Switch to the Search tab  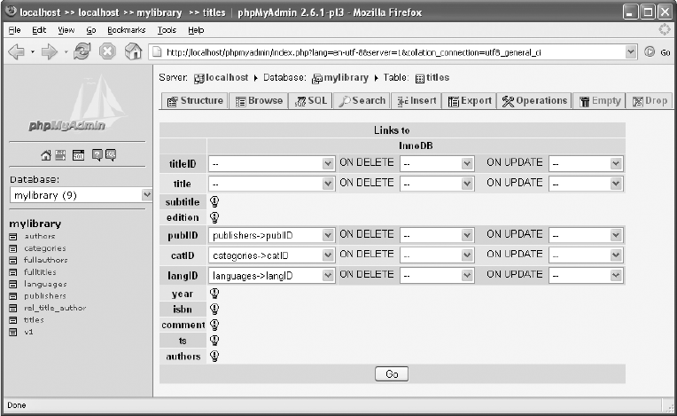(362, 100)
